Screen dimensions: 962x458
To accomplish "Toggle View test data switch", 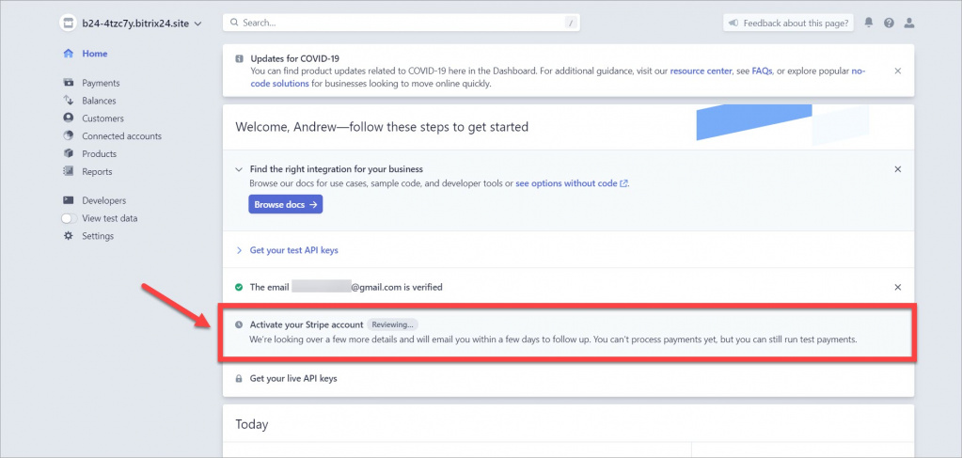I will pos(70,218).
